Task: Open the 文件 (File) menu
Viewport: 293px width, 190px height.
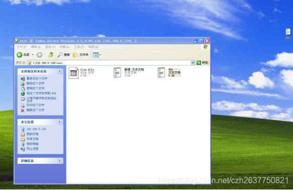Action: (x=22, y=47)
